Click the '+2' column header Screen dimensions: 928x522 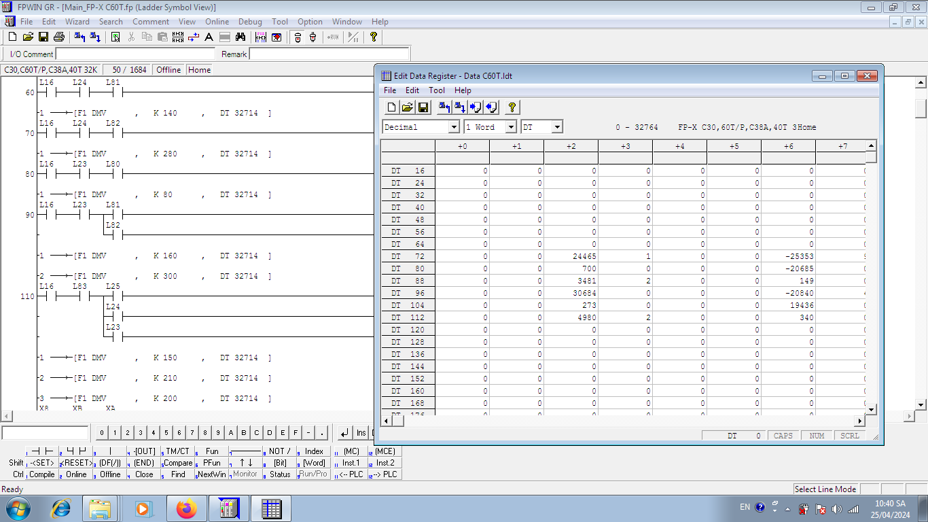click(x=571, y=145)
